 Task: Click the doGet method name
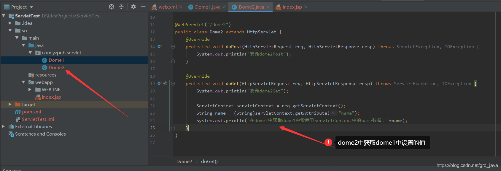(232, 84)
